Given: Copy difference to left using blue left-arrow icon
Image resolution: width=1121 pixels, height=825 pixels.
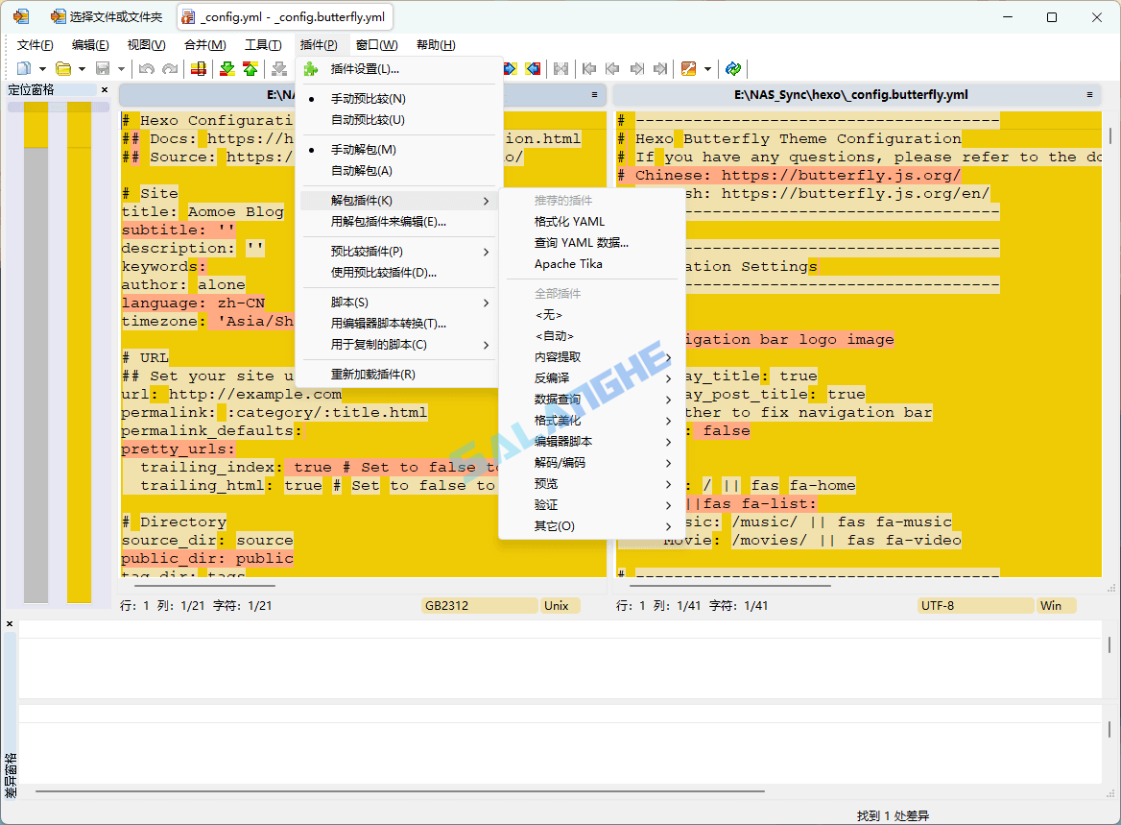Looking at the screenshot, I should click(x=534, y=68).
